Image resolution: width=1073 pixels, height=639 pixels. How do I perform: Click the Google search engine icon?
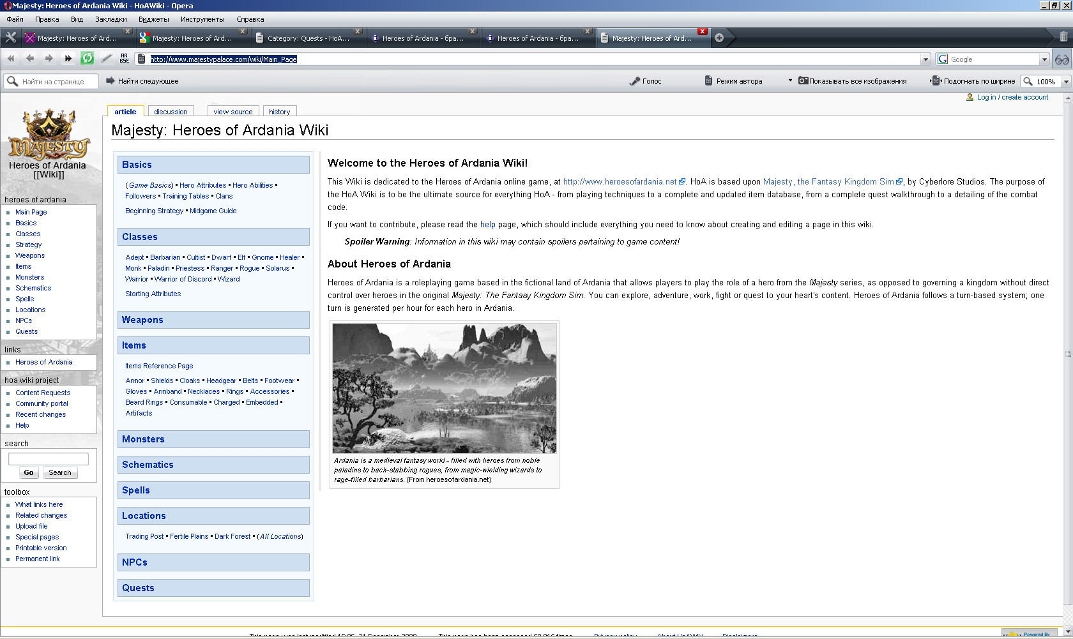point(943,59)
